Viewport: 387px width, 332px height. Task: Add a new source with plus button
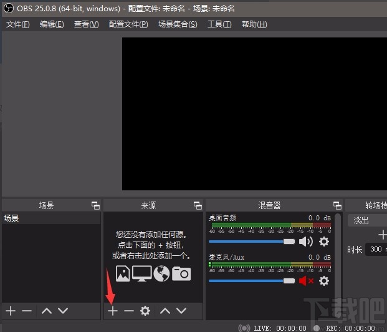113,311
